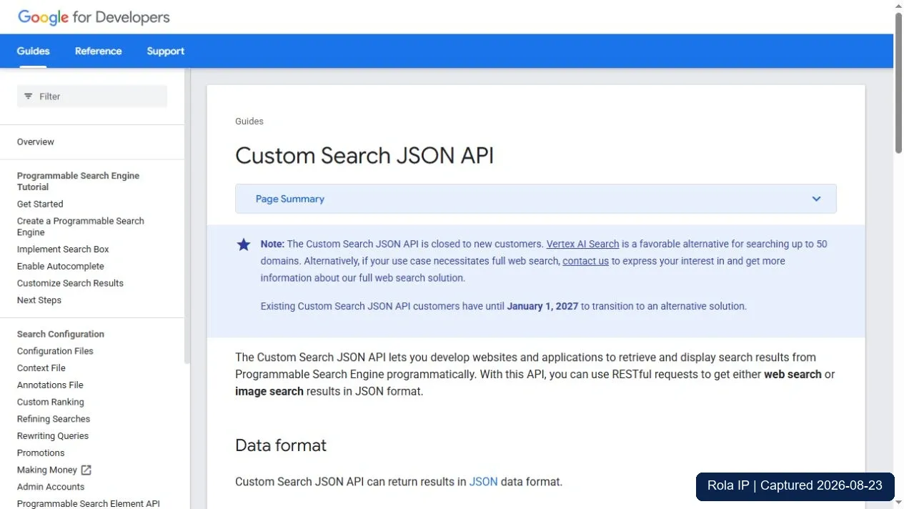Open Get Started in the sidebar
This screenshot has height=509, width=904.
[40, 204]
